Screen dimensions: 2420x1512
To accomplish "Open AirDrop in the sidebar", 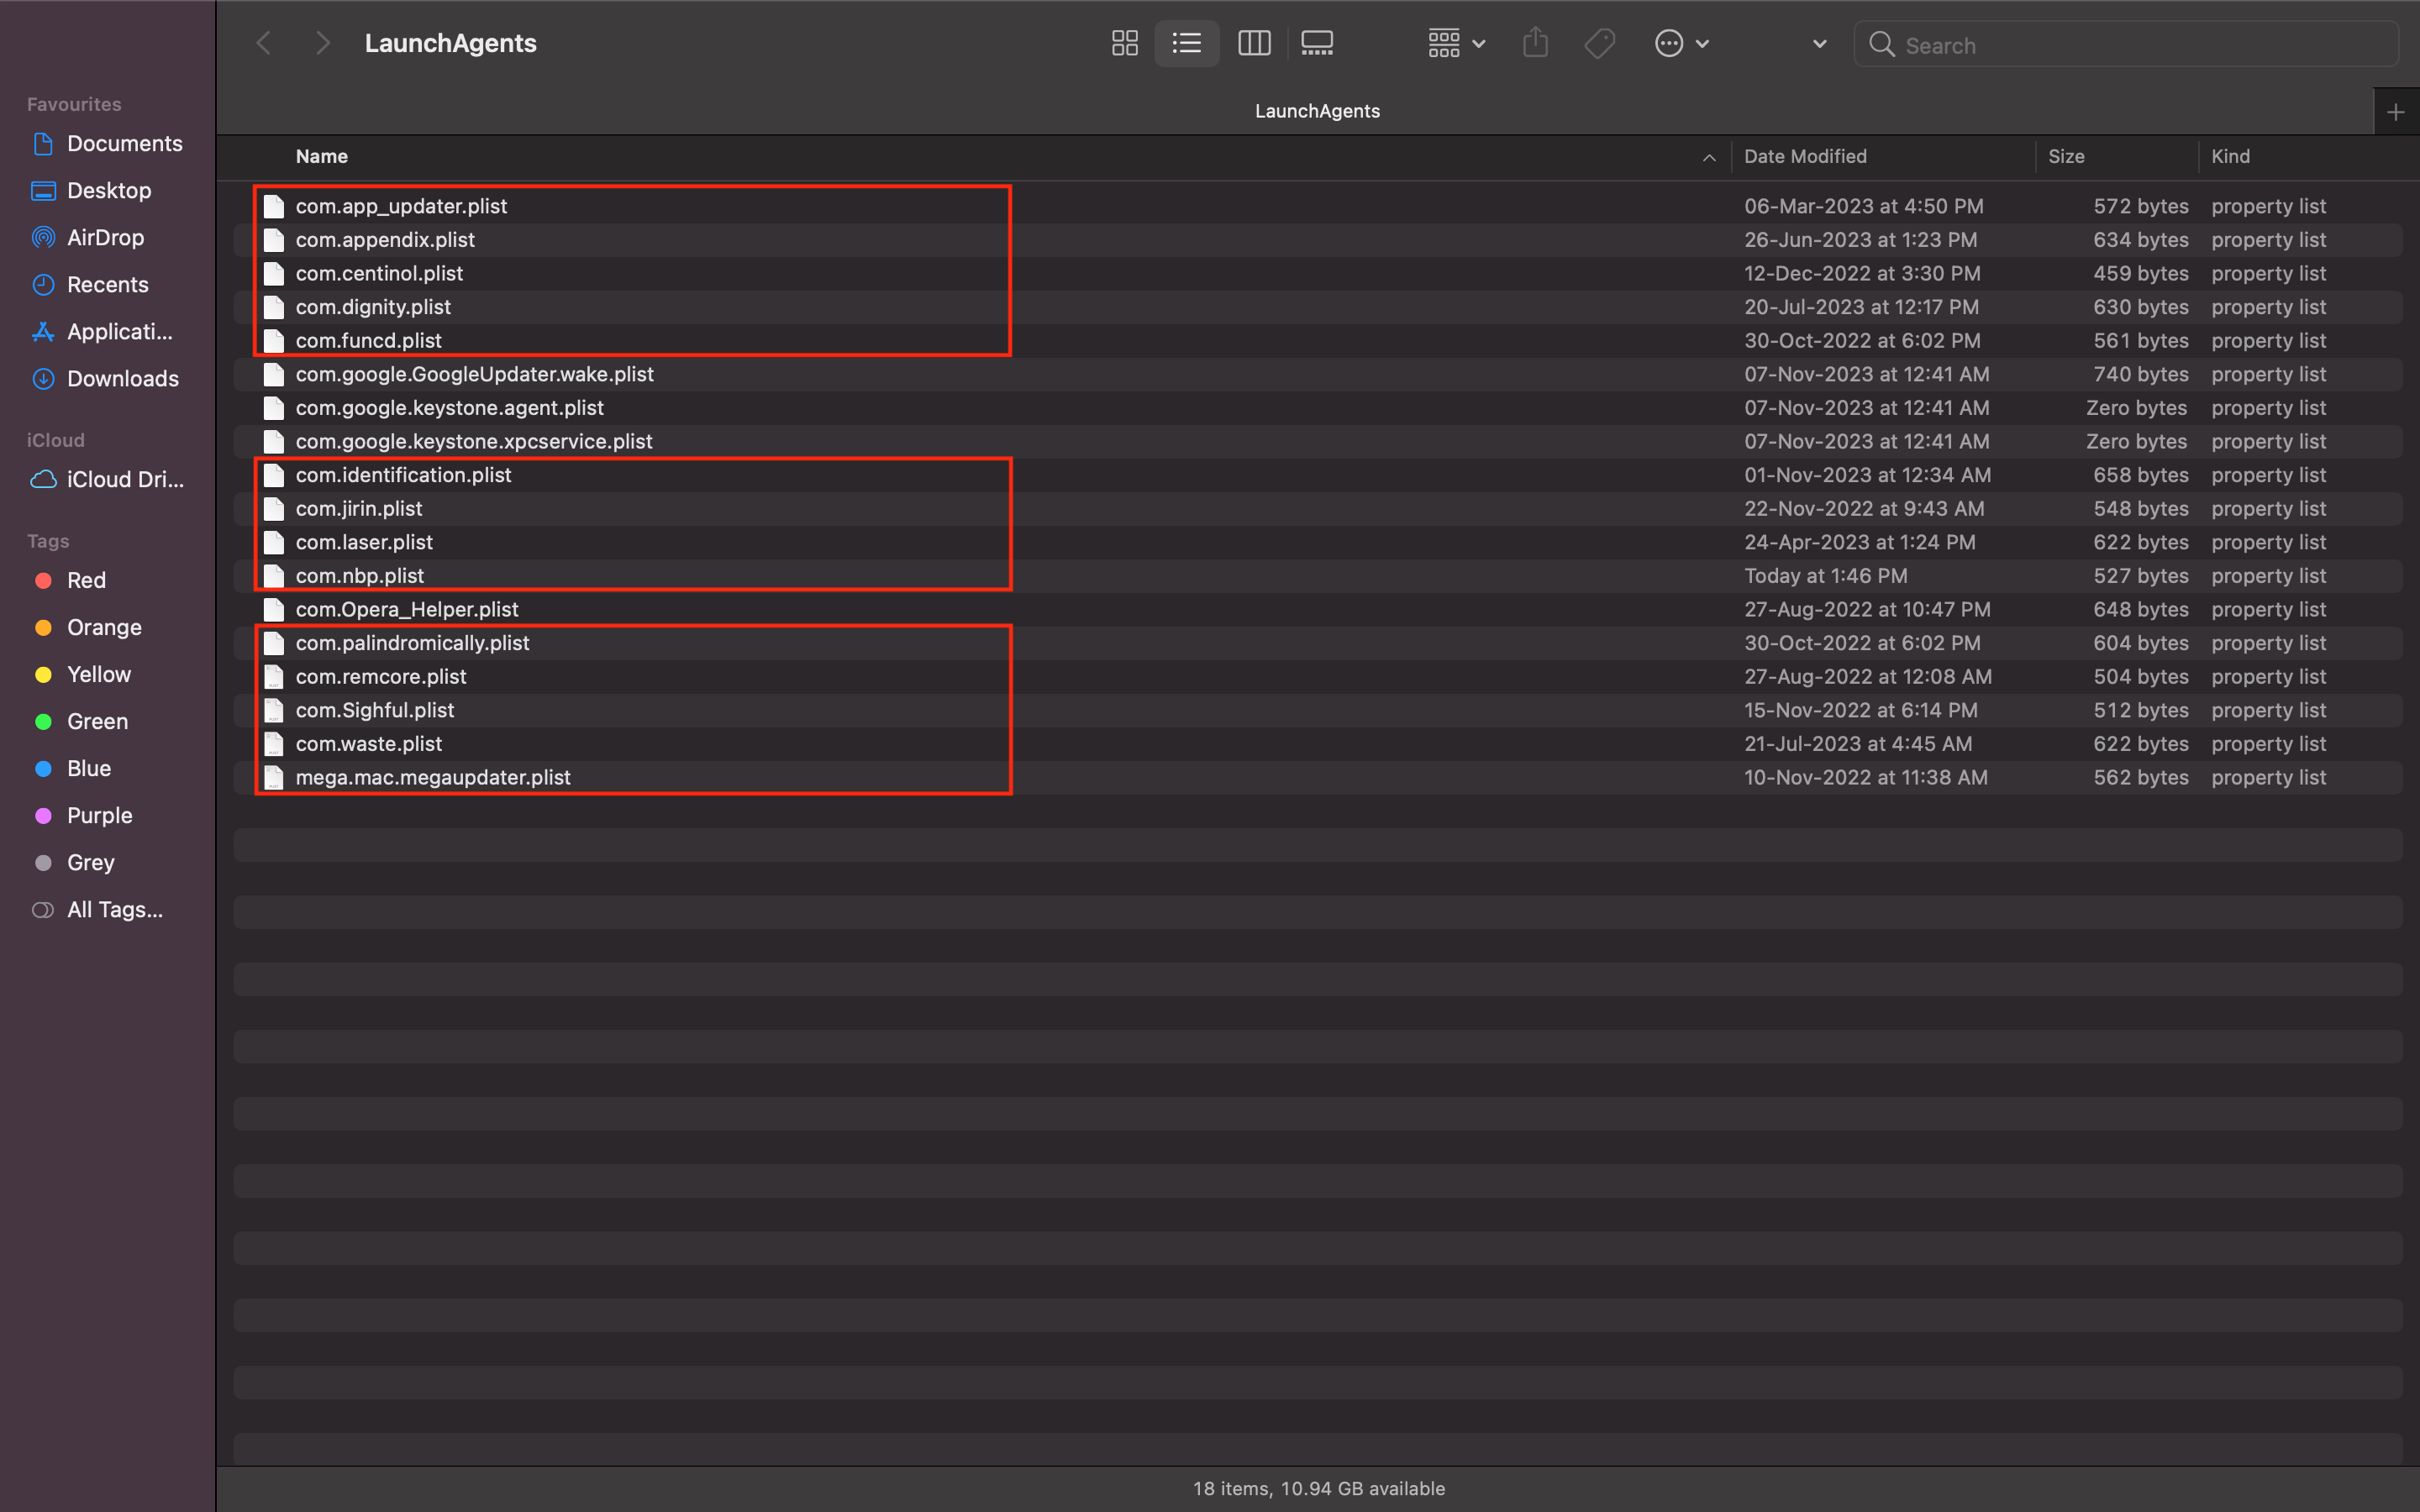I will click(105, 237).
